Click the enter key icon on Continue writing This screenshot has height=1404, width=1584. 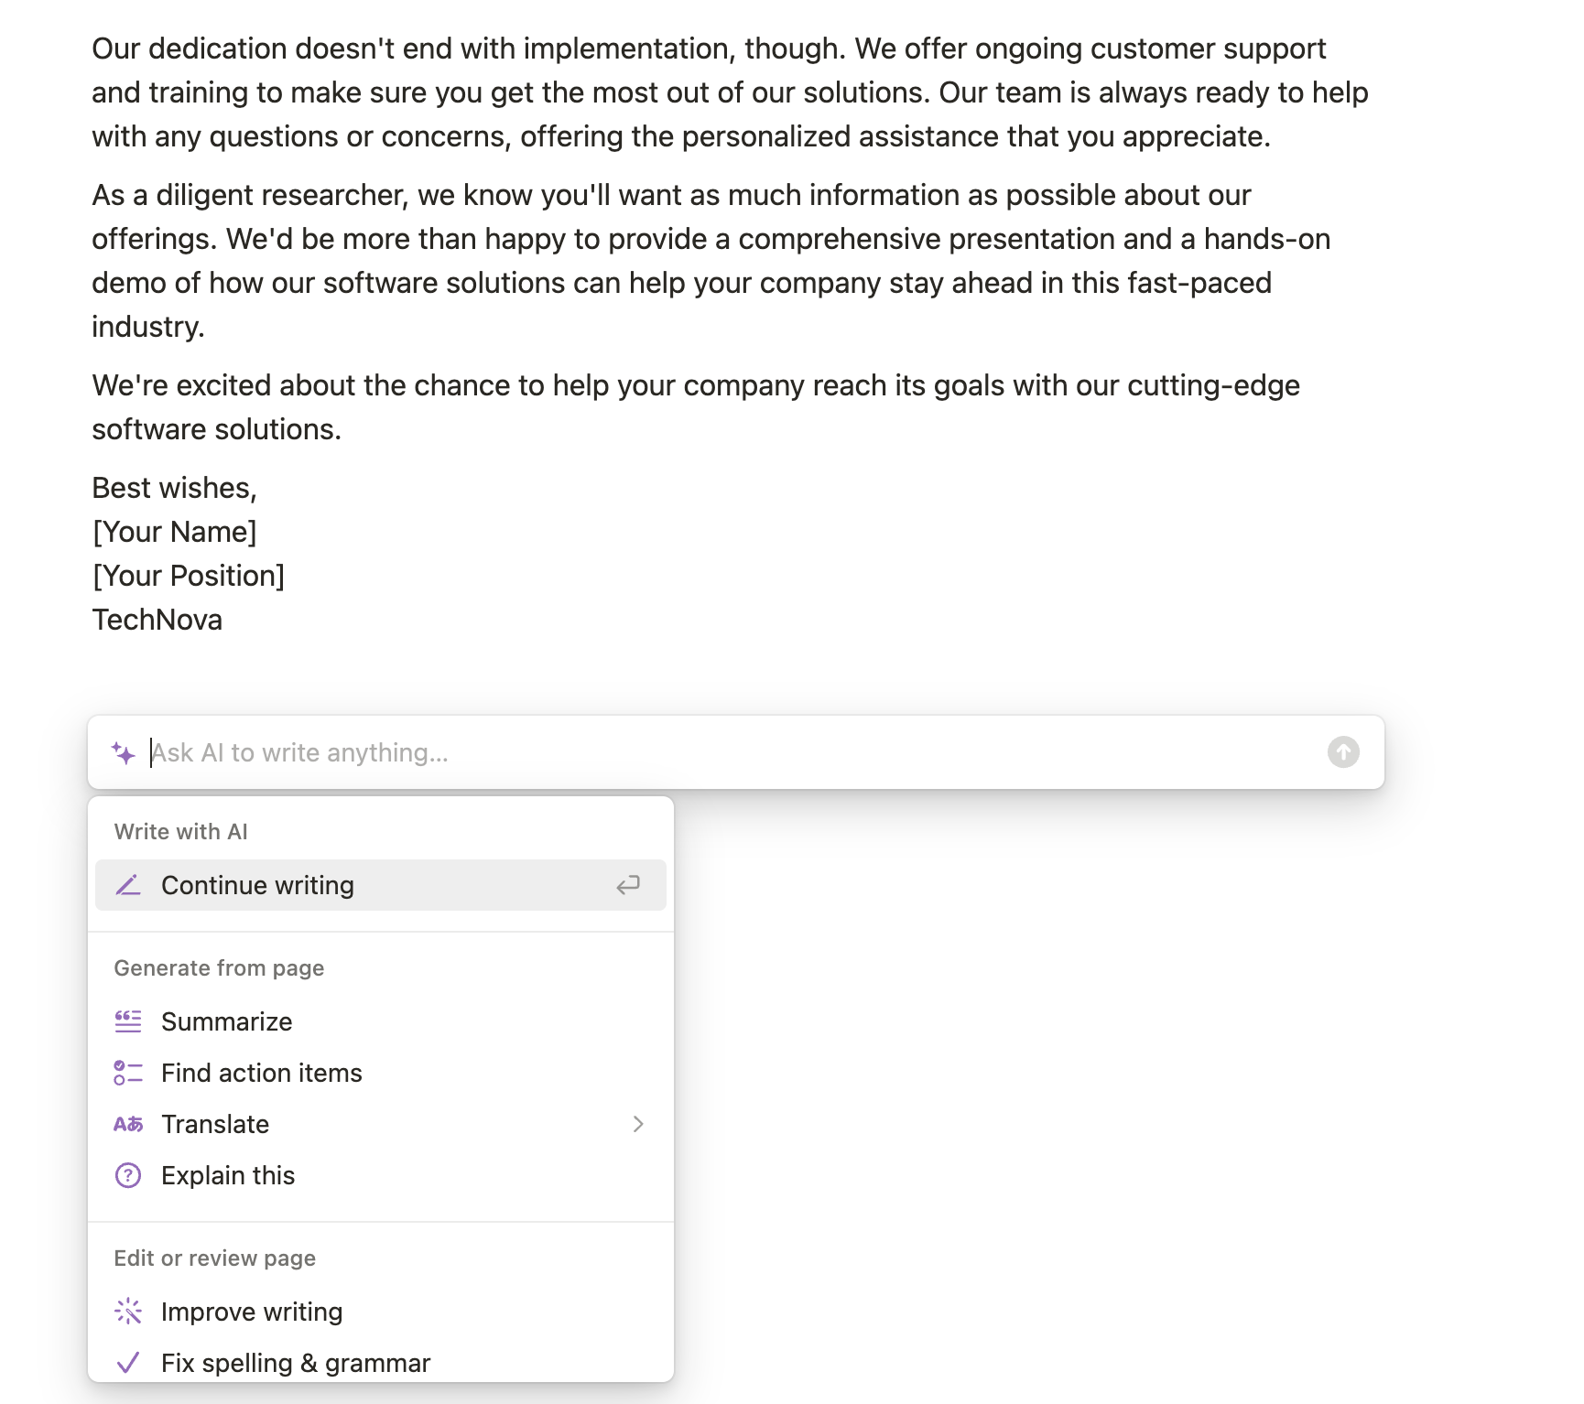[x=628, y=885]
